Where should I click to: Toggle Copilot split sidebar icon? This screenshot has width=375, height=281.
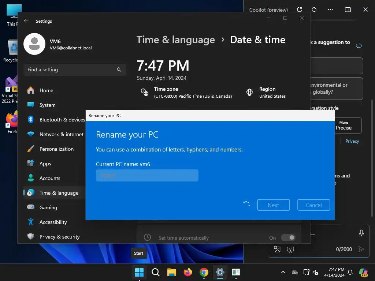click(348, 10)
